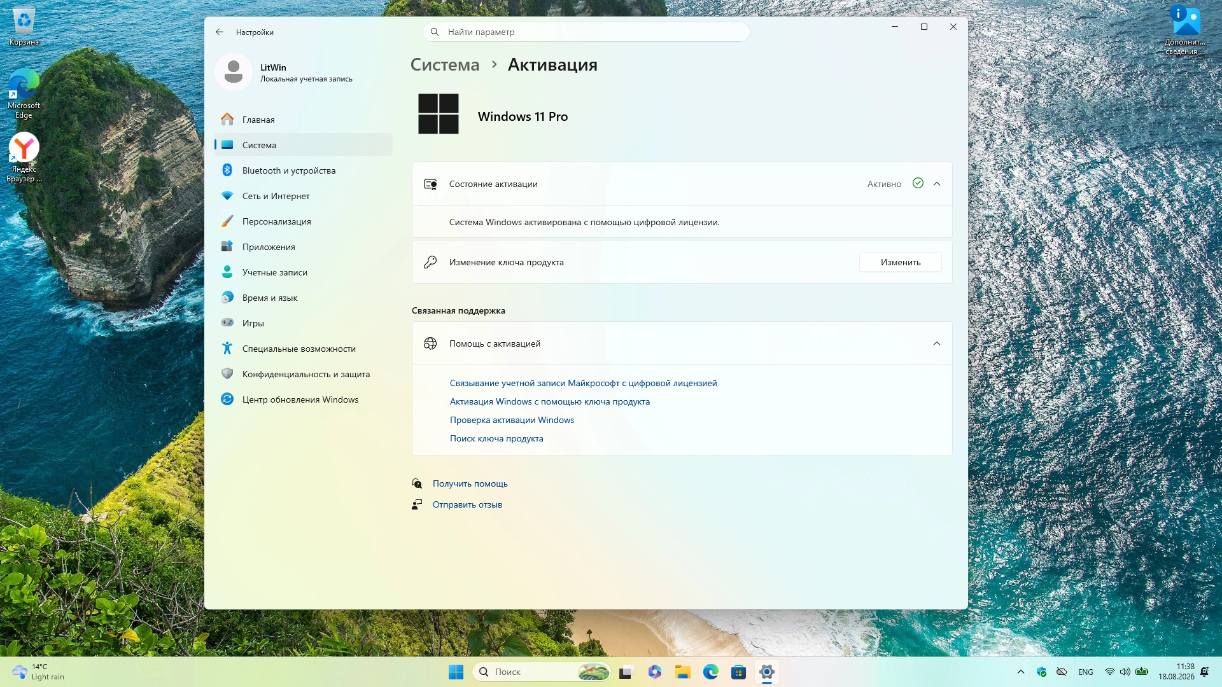Click the Settings gear on the taskbar
Image resolution: width=1222 pixels, height=687 pixels.
pyautogui.click(x=767, y=672)
